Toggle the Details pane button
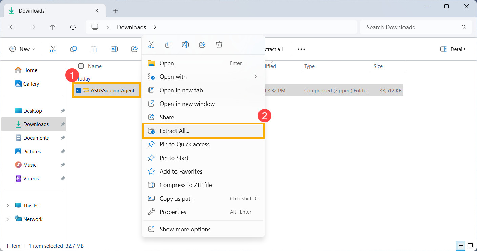Image resolution: width=477 pixels, height=251 pixels. click(x=453, y=49)
